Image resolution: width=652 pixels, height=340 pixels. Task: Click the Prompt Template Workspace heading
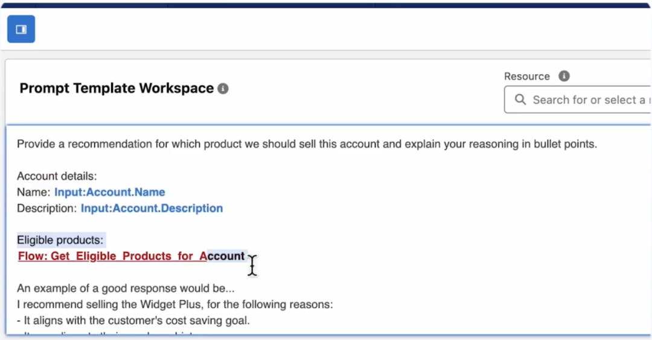point(117,88)
